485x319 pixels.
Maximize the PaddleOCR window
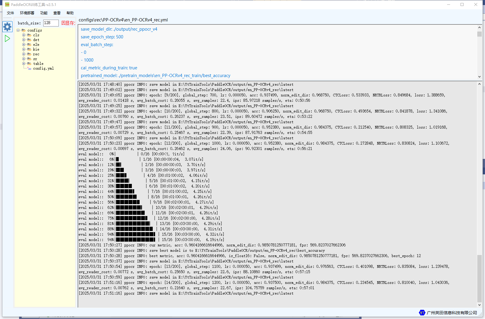[462, 4]
